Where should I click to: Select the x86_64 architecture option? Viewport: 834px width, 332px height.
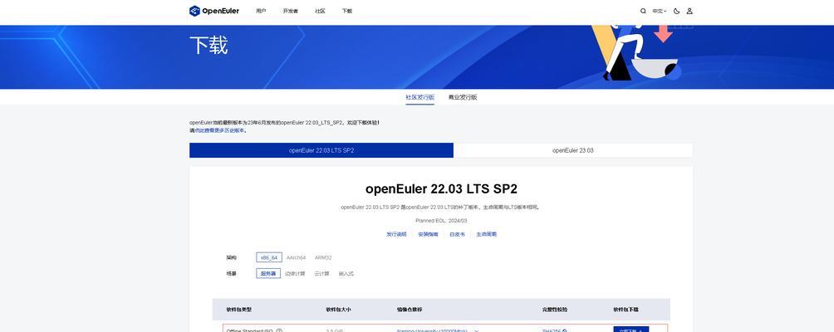click(268, 257)
